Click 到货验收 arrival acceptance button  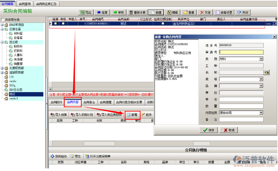[58, 156]
